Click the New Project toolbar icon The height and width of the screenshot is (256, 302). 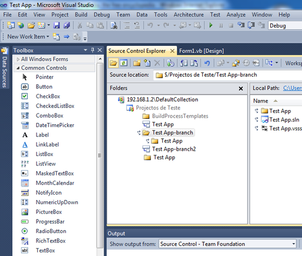[x=11, y=25]
